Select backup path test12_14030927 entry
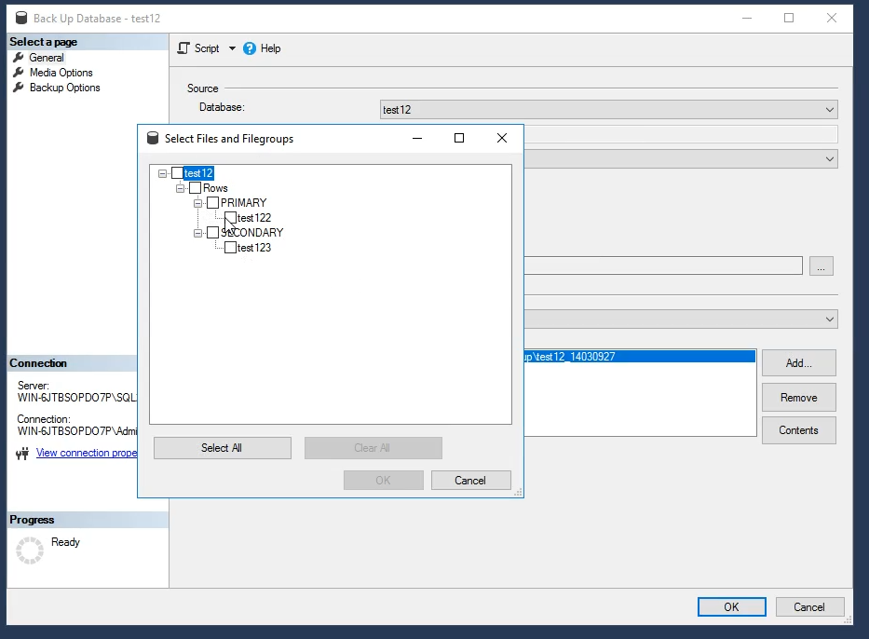Image resolution: width=869 pixels, height=639 pixels. tap(640, 357)
